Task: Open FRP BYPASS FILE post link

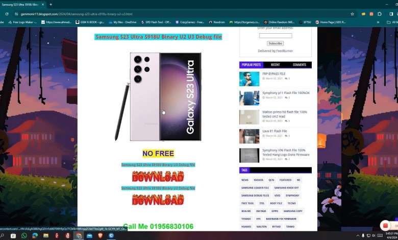Action: [274, 74]
